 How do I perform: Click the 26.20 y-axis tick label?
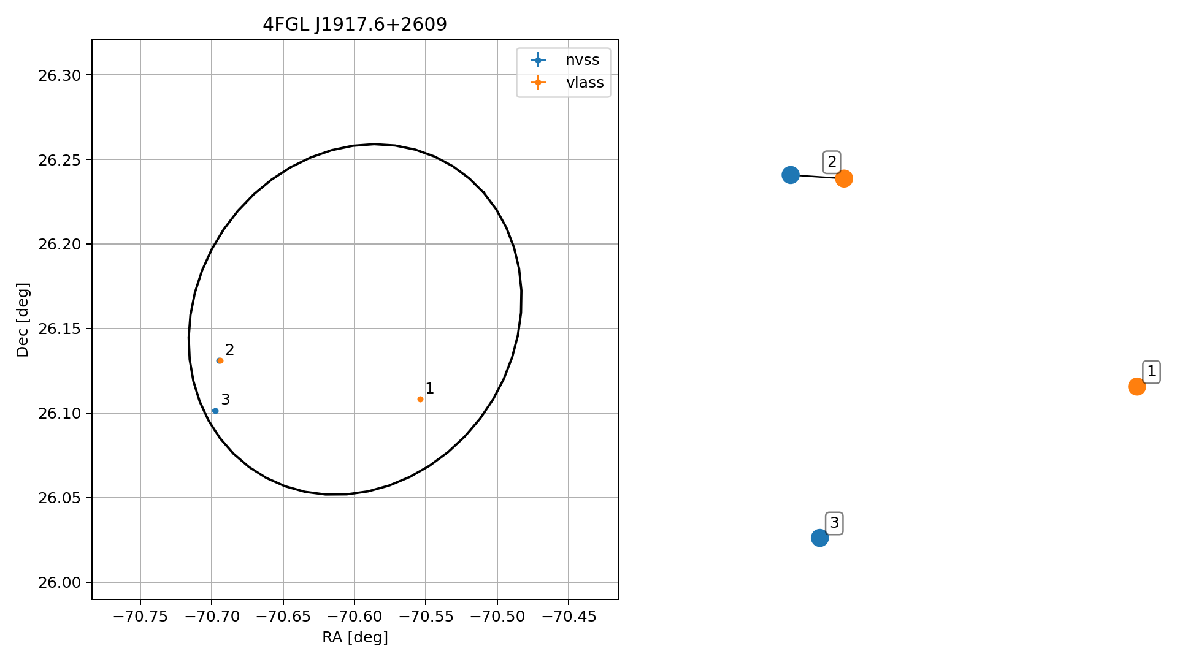click(x=59, y=245)
